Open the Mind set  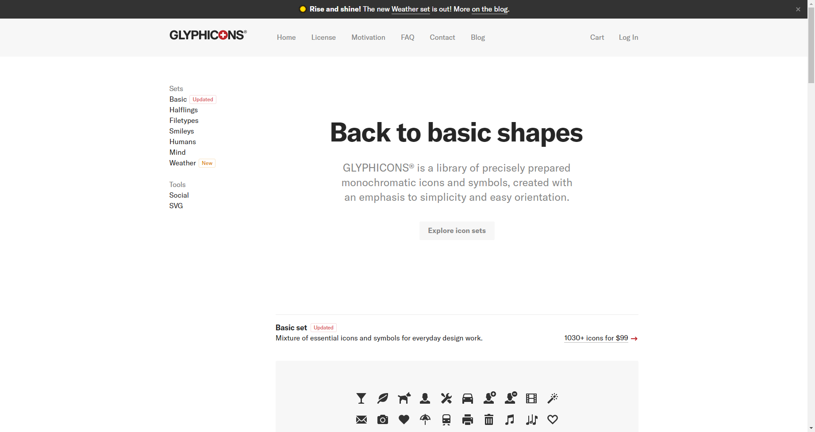pos(177,153)
